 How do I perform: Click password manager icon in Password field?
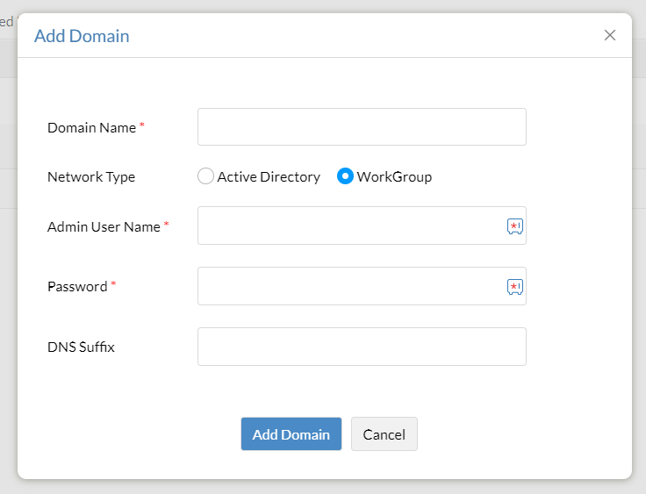pos(515,287)
